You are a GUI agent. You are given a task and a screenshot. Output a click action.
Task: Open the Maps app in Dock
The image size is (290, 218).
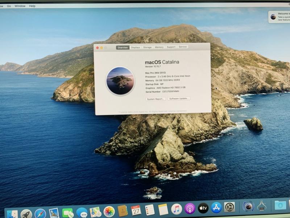click(x=95, y=212)
